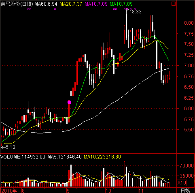Click the yellow volume MA10:223216.80 label
The height and width of the screenshot is (193, 195).
[x=102, y=157]
